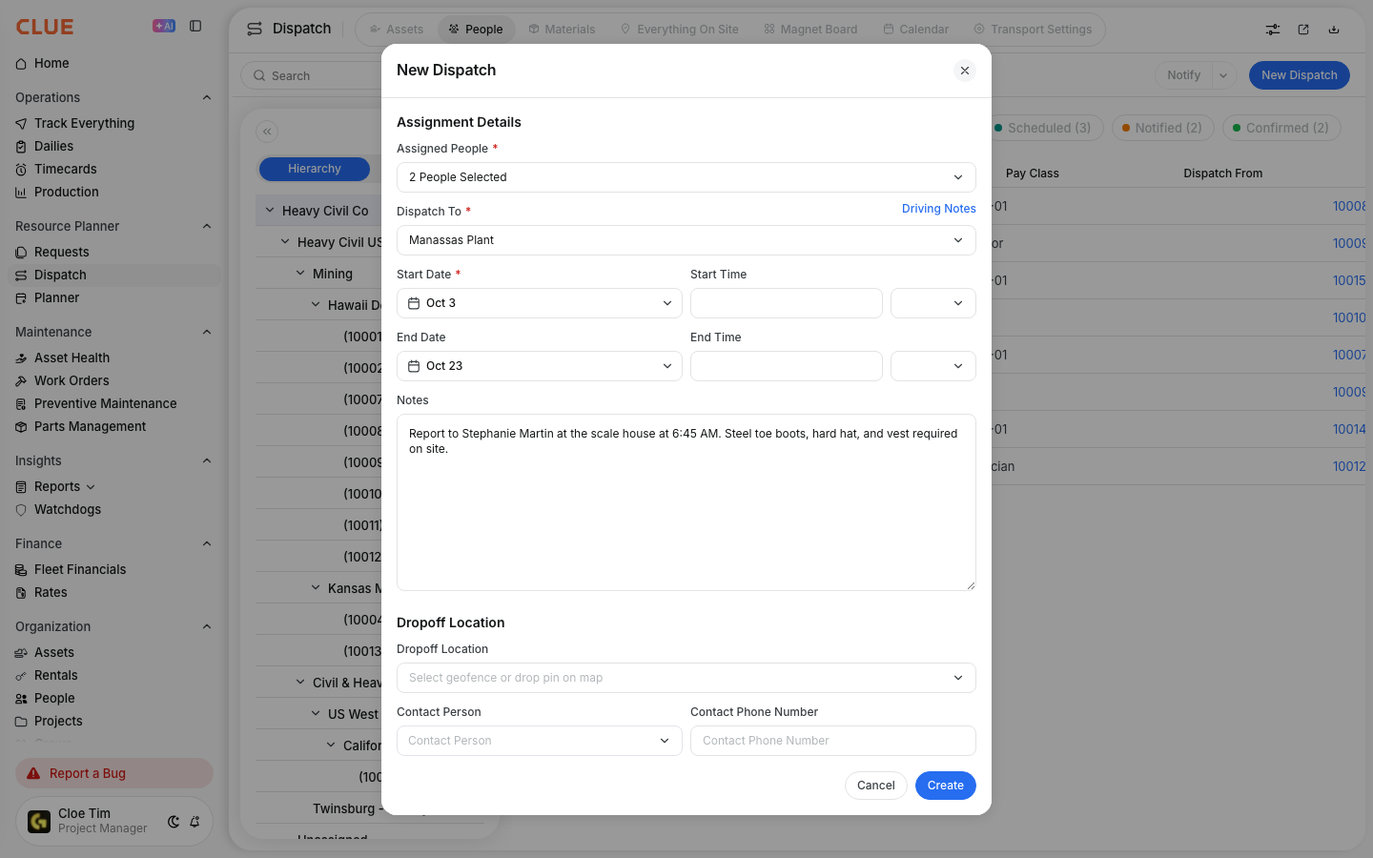Click the Rentals key icon
1373x858 pixels.
tap(21, 676)
